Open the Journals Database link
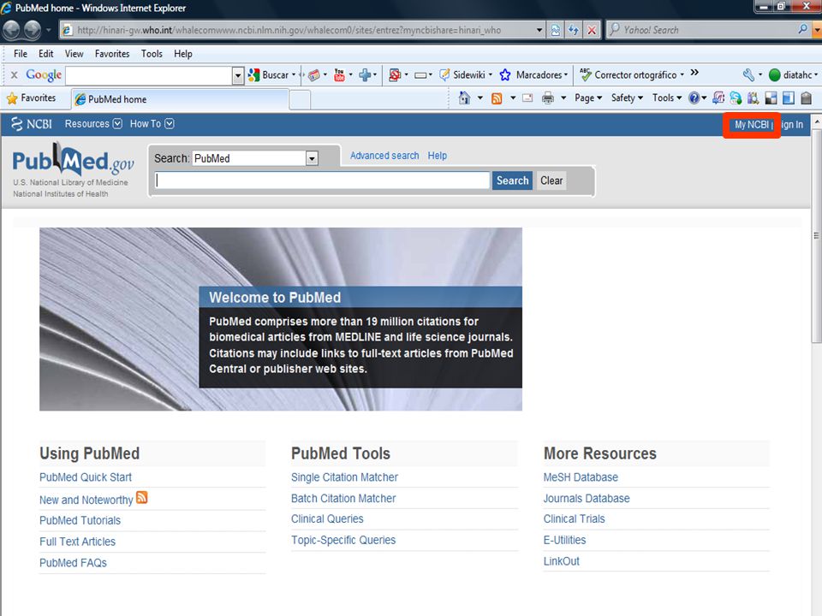822x616 pixels. [x=586, y=498]
